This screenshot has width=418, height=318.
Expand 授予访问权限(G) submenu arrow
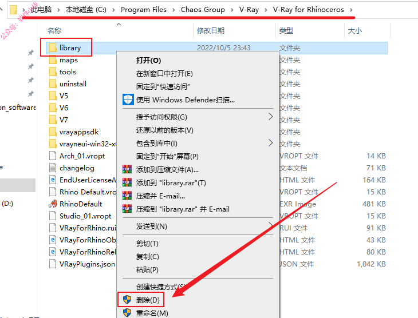pos(270,117)
